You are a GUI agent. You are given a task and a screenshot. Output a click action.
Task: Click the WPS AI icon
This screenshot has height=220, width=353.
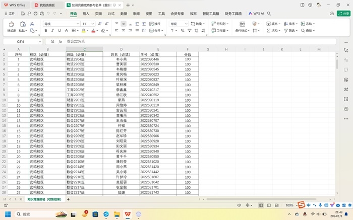pos(256,14)
